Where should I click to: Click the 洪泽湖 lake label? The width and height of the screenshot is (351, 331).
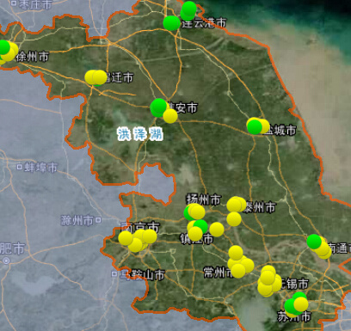tap(140, 134)
